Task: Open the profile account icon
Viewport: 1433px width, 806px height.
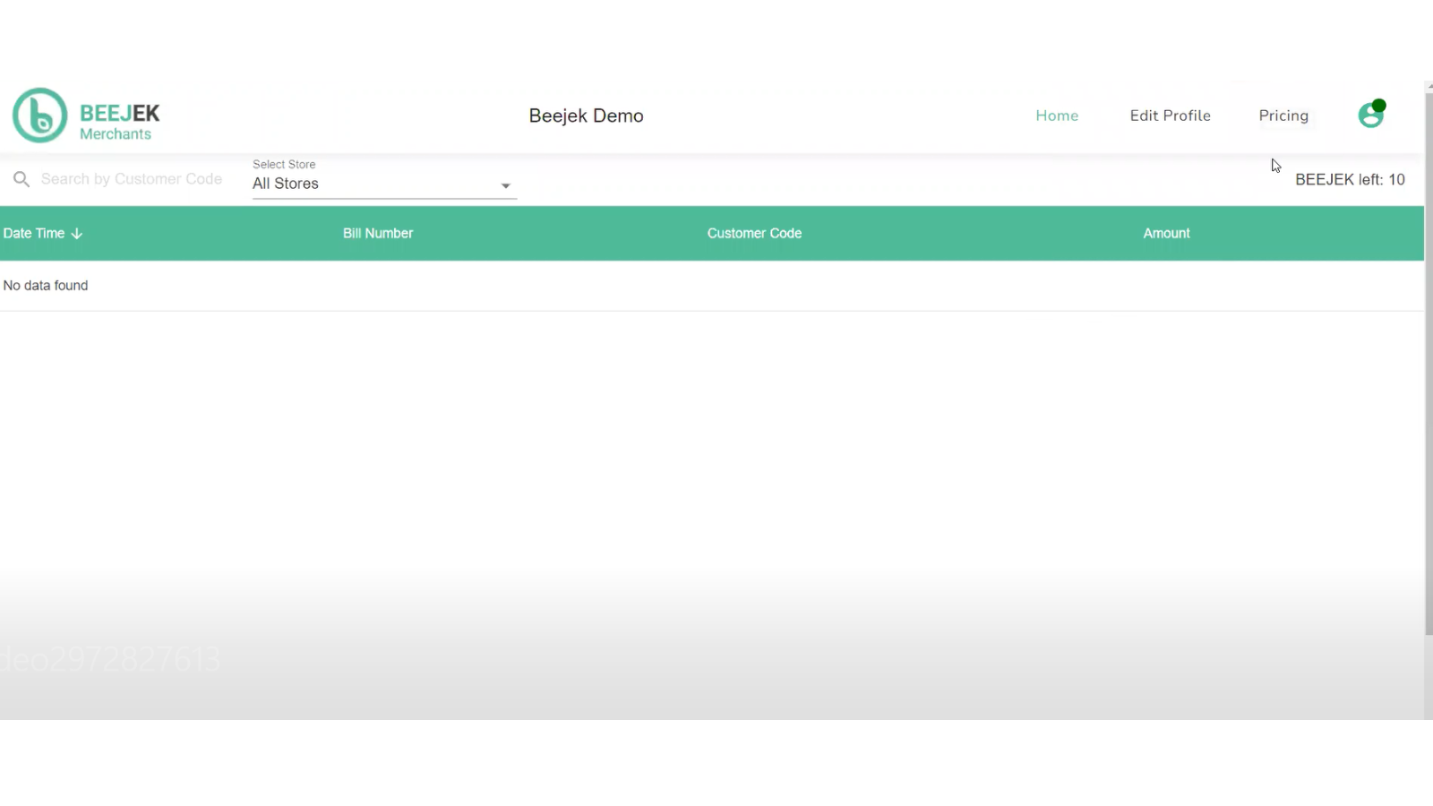Action: pyautogui.click(x=1370, y=115)
